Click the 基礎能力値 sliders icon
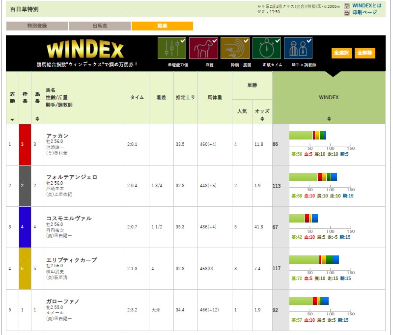This screenshot has width=393, height=335. pos(171,48)
